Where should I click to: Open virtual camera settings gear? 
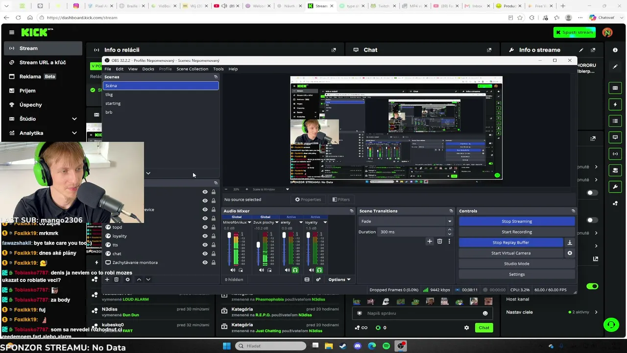[x=570, y=253]
